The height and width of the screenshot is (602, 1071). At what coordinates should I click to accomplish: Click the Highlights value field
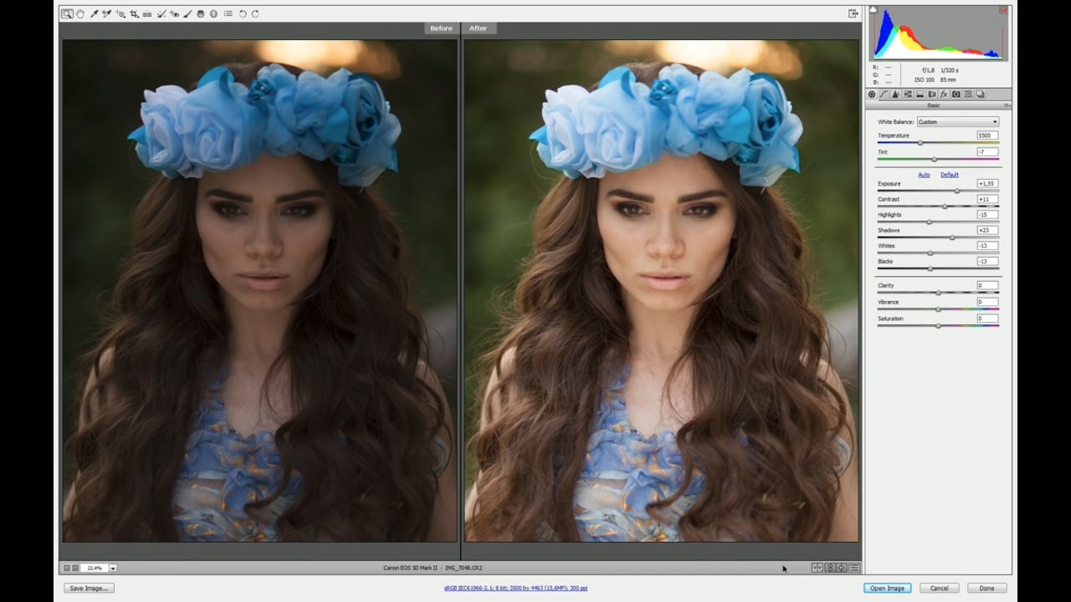(x=986, y=215)
